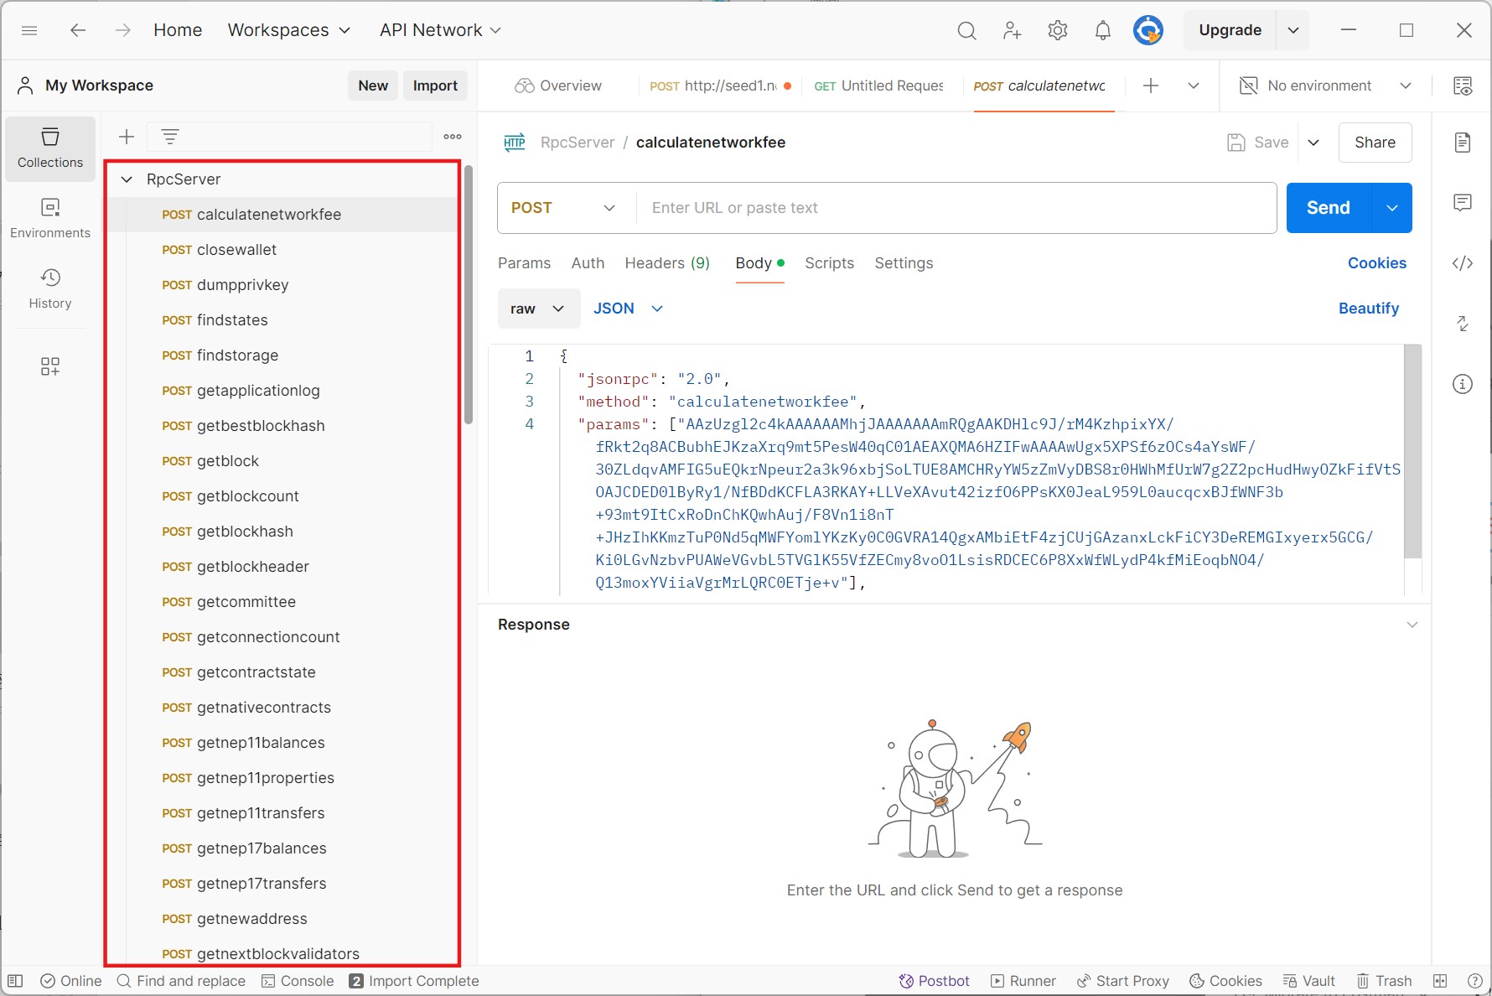Open the Upgrade dropdown arrow
The image size is (1492, 996).
[1293, 30]
